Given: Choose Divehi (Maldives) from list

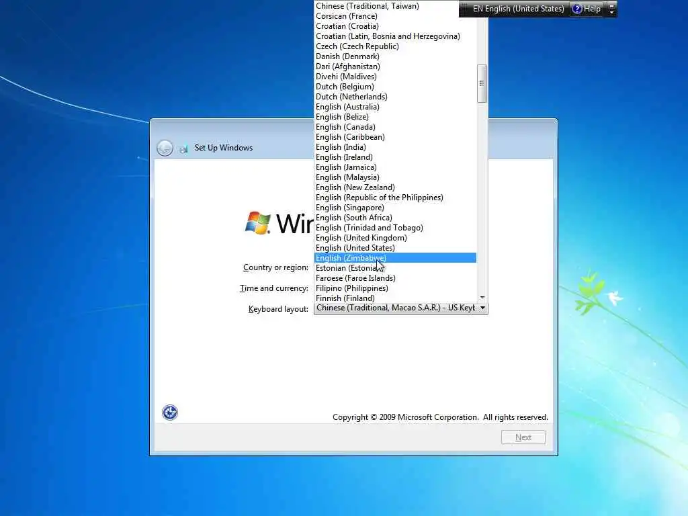Looking at the screenshot, I should pos(395,77).
